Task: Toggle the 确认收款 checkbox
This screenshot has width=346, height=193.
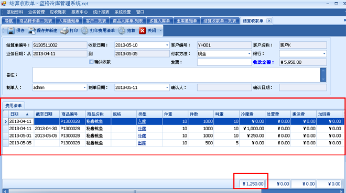Action: click(x=91, y=62)
